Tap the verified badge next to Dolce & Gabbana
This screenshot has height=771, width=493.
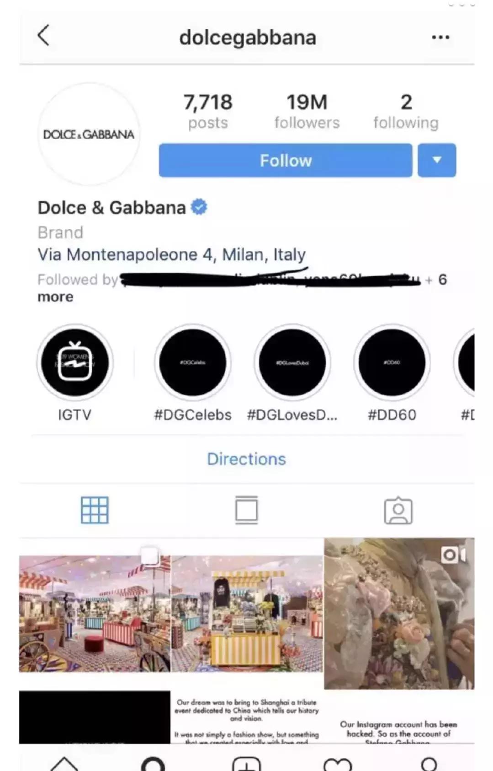point(199,207)
